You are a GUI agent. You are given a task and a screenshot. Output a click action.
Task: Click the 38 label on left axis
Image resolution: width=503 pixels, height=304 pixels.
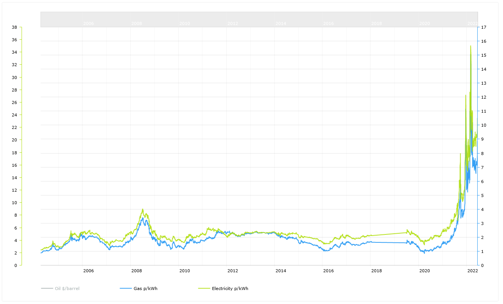[x=14, y=27]
